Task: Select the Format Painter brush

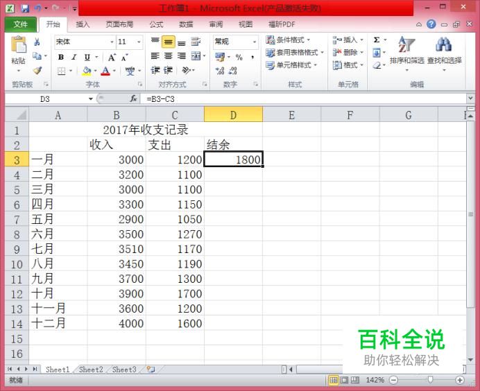Action: click(37, 71)
